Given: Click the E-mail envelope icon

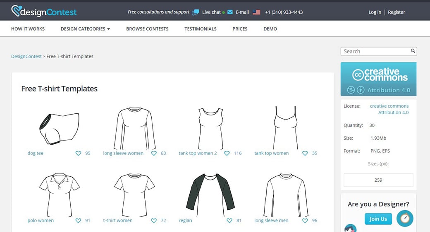Looking at the screenshot, I should tap(230, 12).
